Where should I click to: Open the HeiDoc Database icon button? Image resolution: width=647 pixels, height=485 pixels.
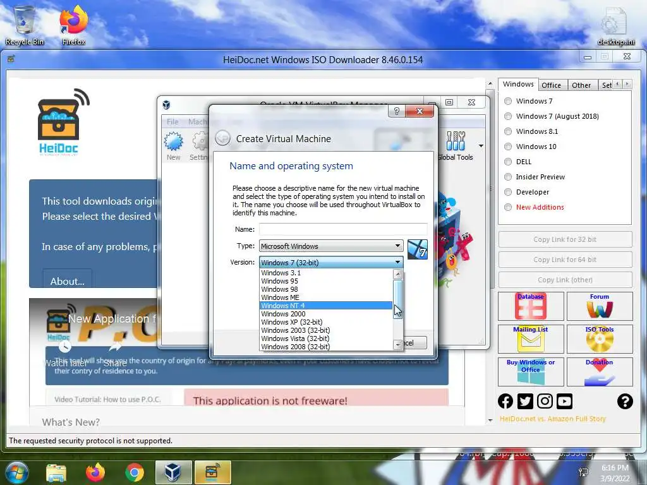pyautogui.click(x=531, y=306)
